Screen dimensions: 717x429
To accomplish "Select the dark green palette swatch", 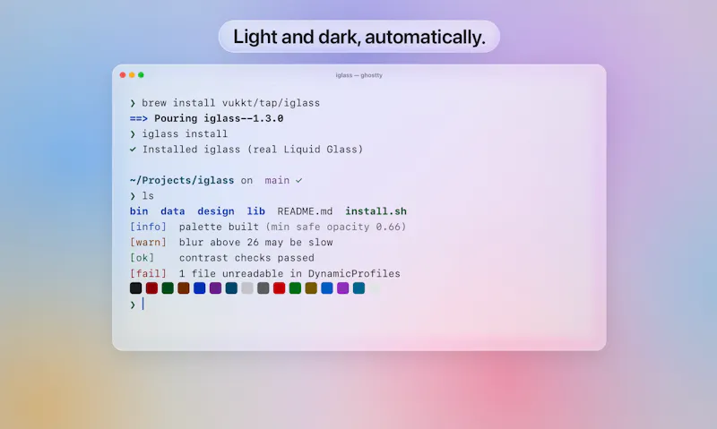I will coord(168,288).
